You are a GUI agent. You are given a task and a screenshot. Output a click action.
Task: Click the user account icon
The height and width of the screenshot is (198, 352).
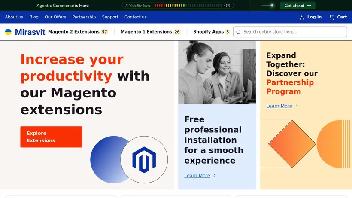(302, 17)
